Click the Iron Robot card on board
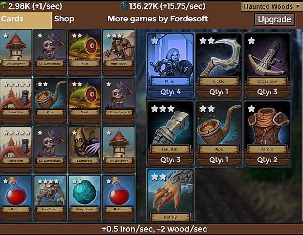303x235 pixels. 119,52
